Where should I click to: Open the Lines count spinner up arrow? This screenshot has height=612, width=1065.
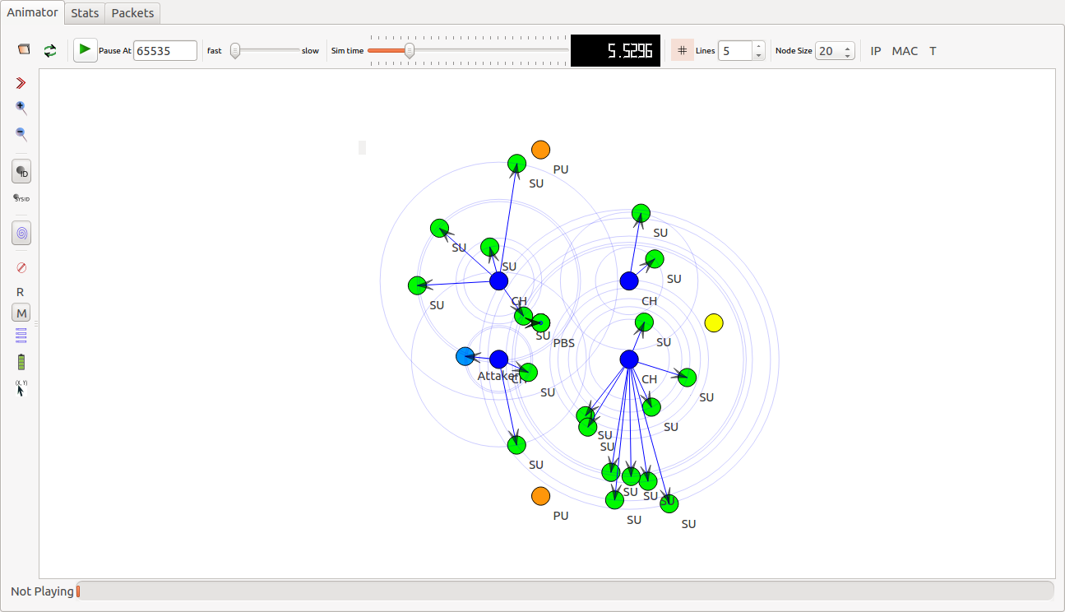pyautogui.click(x=757, y=45)
